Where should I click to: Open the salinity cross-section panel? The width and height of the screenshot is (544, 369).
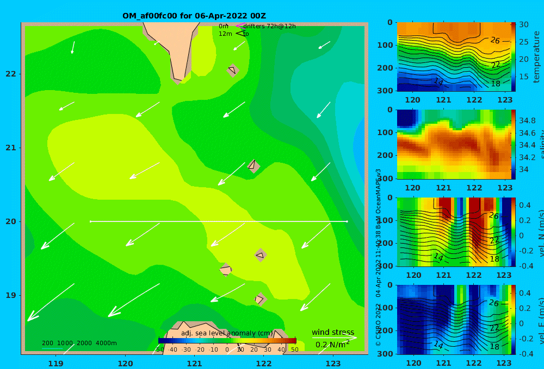pyautogui.click(x=454, y=144)
